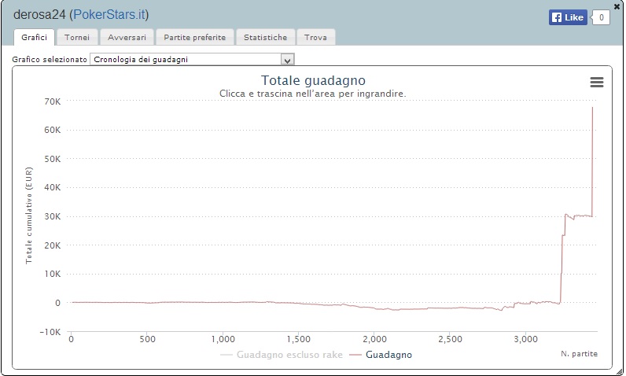Click the Grafico selezionato label
This screenshot has width=626, height=376.
50,60
